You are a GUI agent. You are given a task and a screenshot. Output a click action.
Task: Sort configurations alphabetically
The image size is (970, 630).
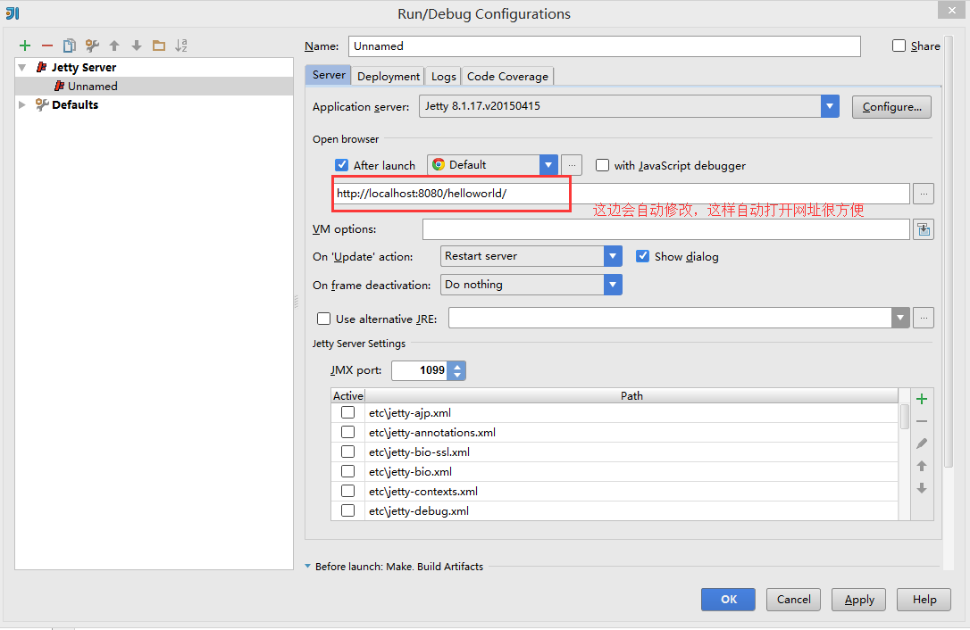[181, 46]
